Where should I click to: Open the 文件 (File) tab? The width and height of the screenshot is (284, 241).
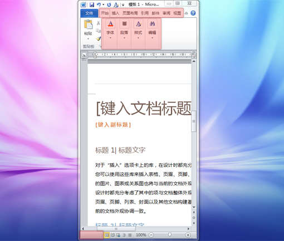point(89,13)
